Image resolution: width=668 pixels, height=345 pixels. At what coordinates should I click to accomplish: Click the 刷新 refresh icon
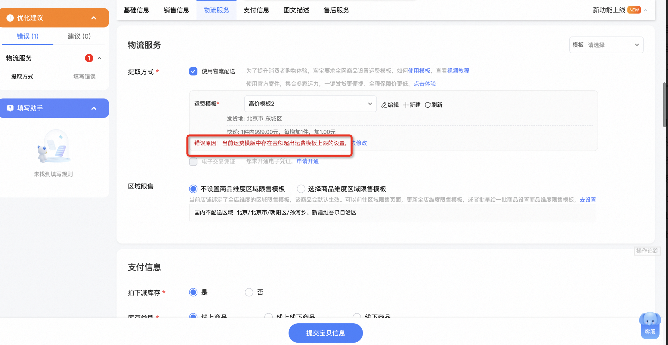coord(428,105)
